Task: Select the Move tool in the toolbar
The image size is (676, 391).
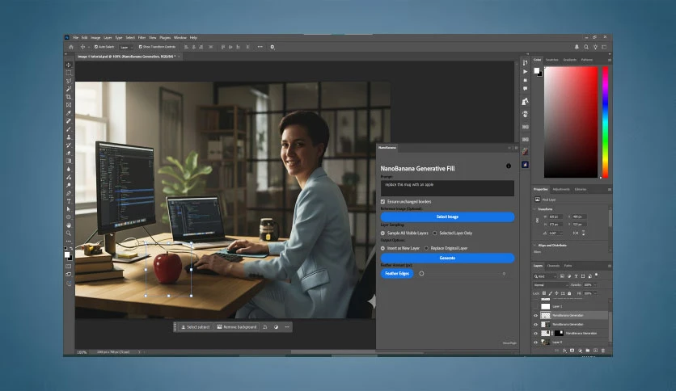Action: pos(69,65)
